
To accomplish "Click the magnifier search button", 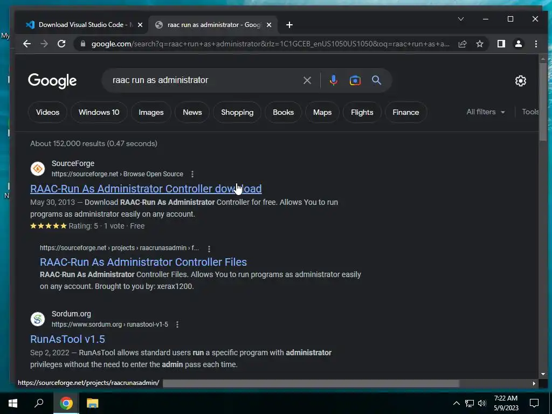I will point(376,80).
